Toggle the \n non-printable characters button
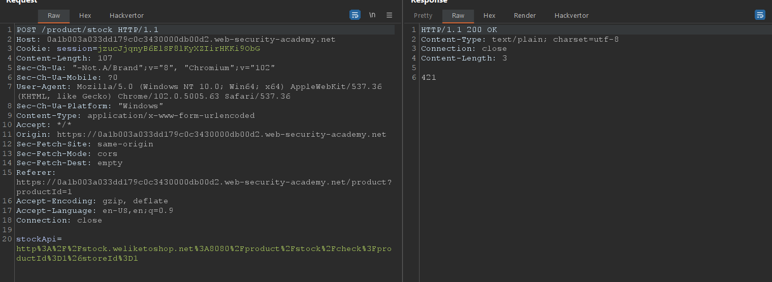Screen dimensions: 772x282 click(x=372, y=15)
